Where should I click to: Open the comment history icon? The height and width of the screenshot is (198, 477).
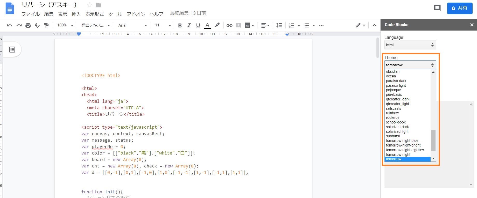(437, 8)
